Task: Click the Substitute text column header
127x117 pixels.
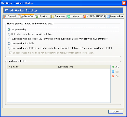Action: (x=83, y=67)
